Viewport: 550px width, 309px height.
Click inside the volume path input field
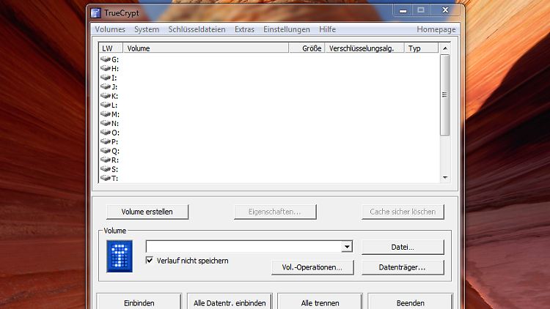pos(243,247)
